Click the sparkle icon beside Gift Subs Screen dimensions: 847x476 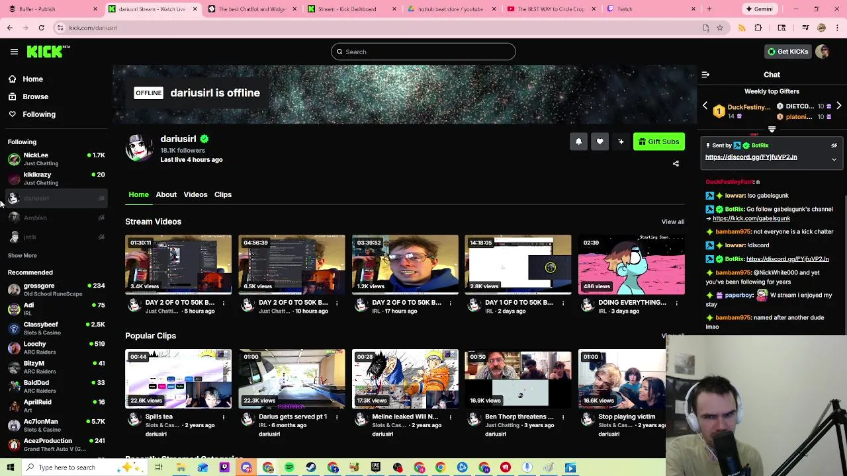click(x=621, y=141)
